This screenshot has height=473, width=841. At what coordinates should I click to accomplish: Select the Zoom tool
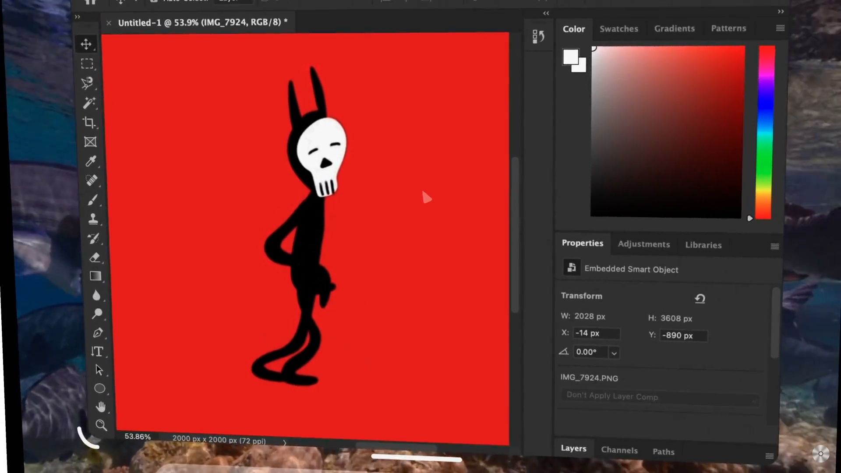101,425
